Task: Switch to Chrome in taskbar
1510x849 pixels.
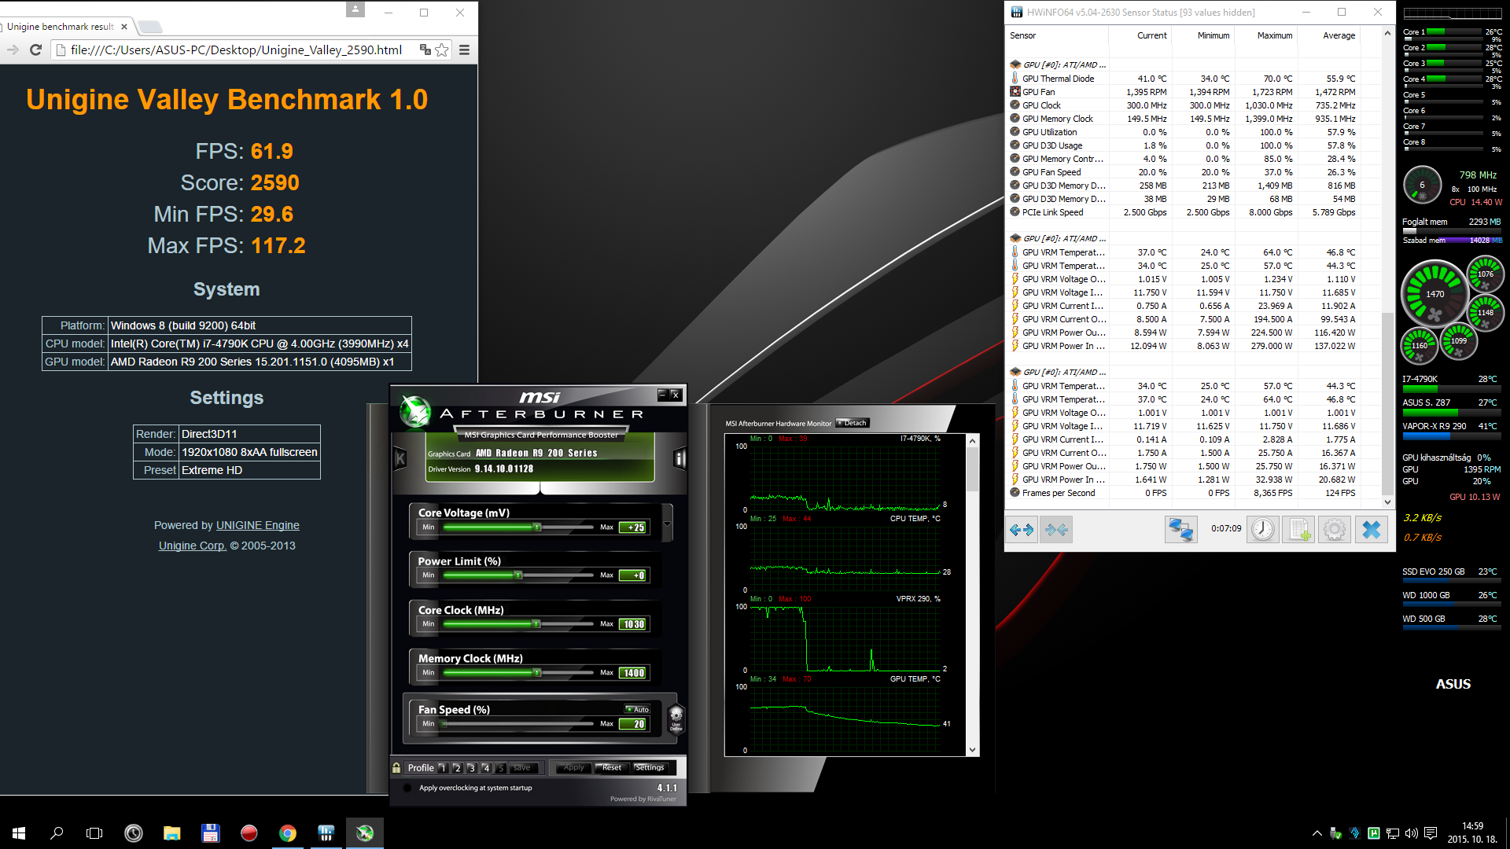Action: pos(288,833)
